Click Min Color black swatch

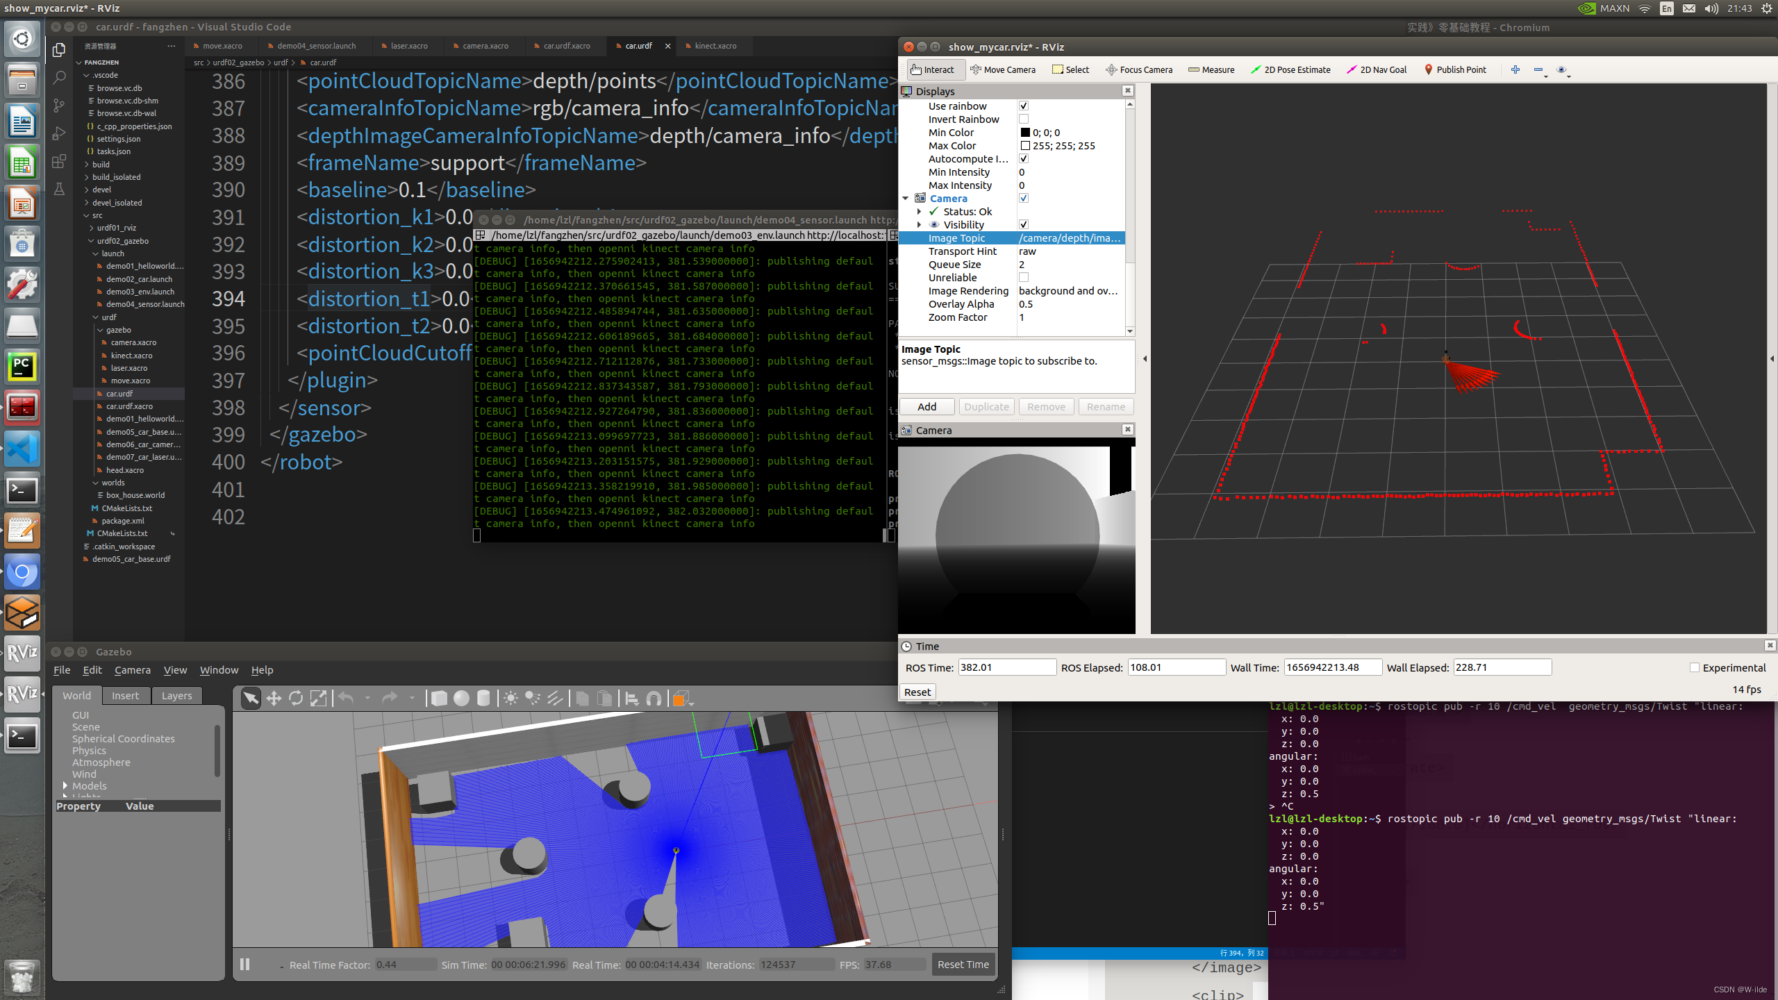pyautogui.click(x=1025, y=132)
